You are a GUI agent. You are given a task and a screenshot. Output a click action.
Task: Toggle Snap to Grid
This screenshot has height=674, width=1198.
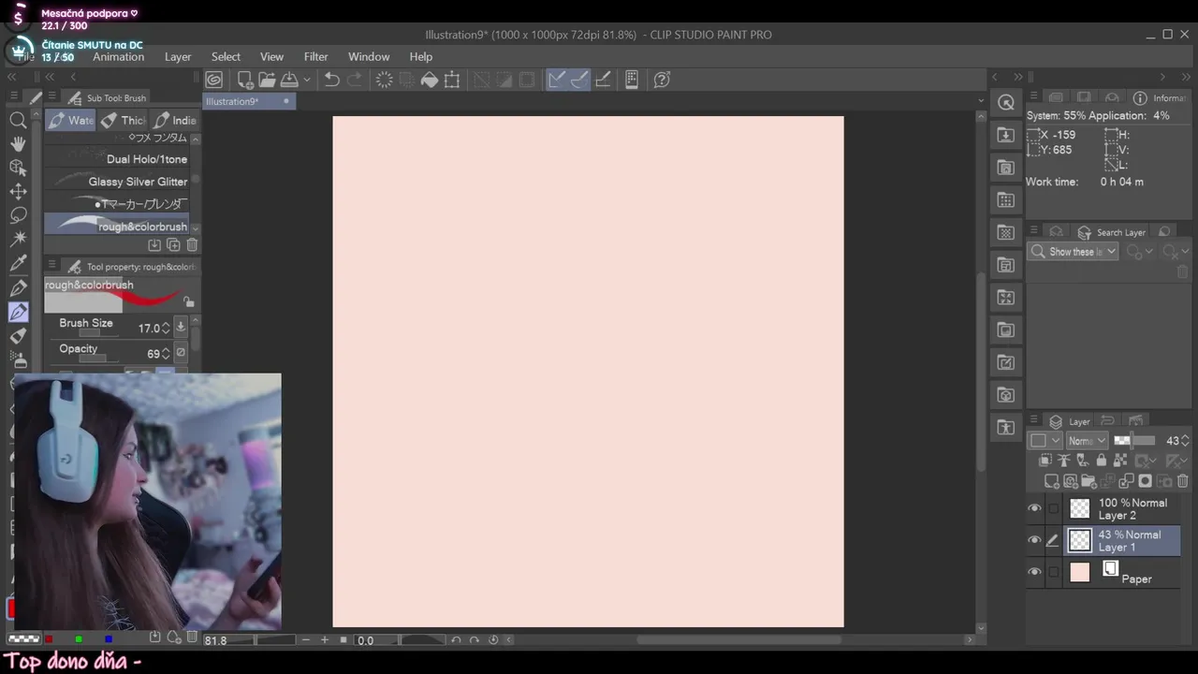[x=604, y=80]
